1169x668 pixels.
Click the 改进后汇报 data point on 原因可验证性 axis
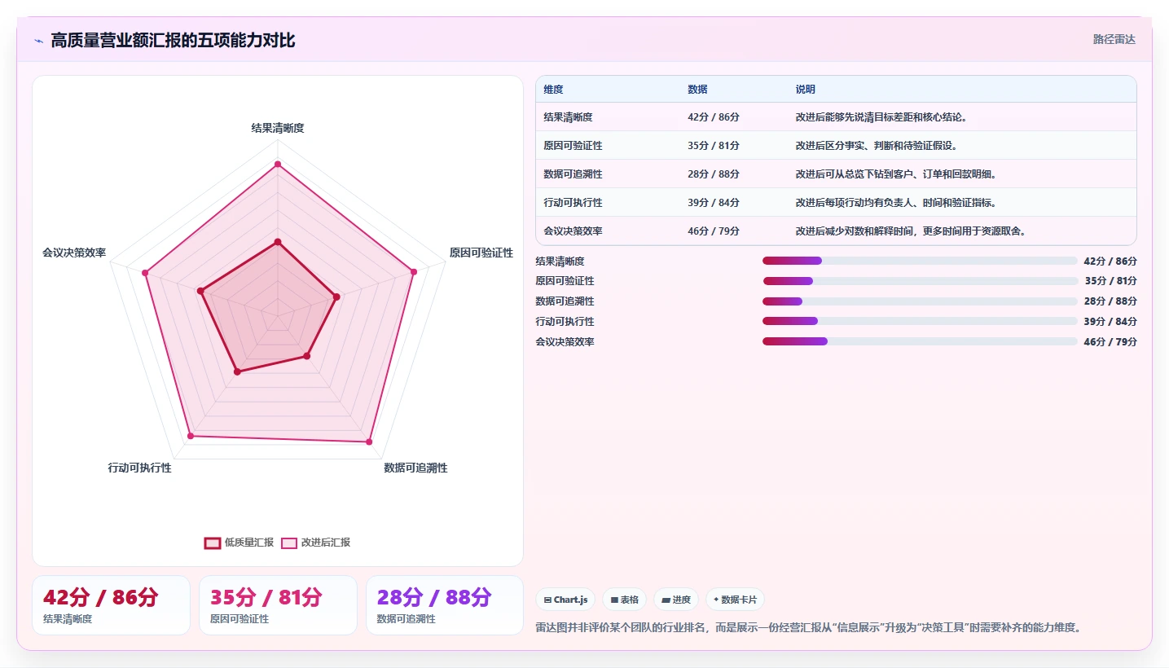pos(414,272)
